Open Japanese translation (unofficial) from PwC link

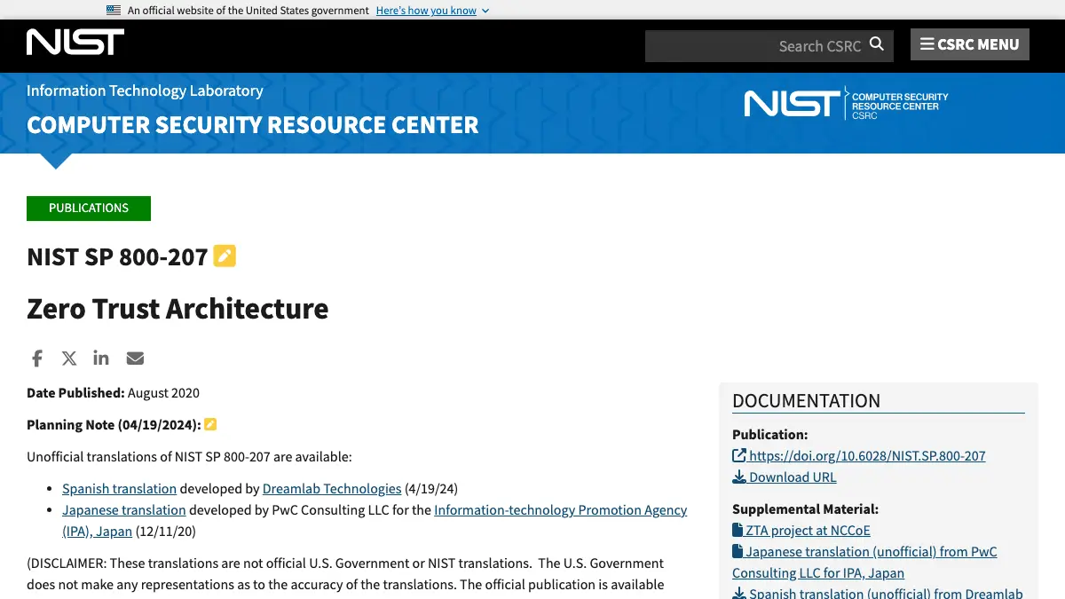pos(864,563)
